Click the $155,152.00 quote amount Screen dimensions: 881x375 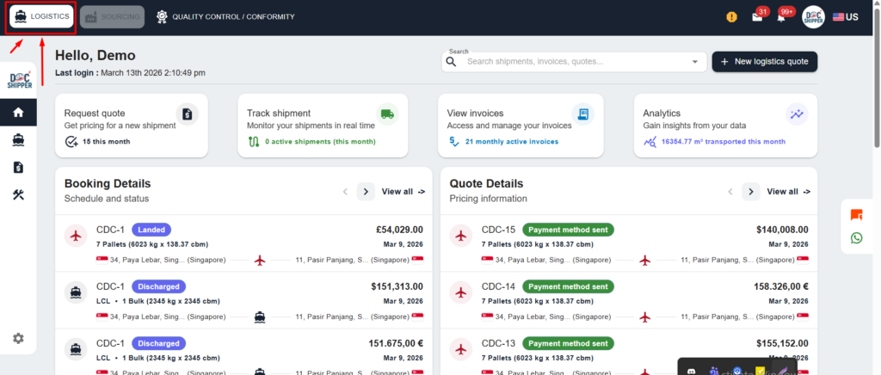pyautogui.click(x=782, y=343)
